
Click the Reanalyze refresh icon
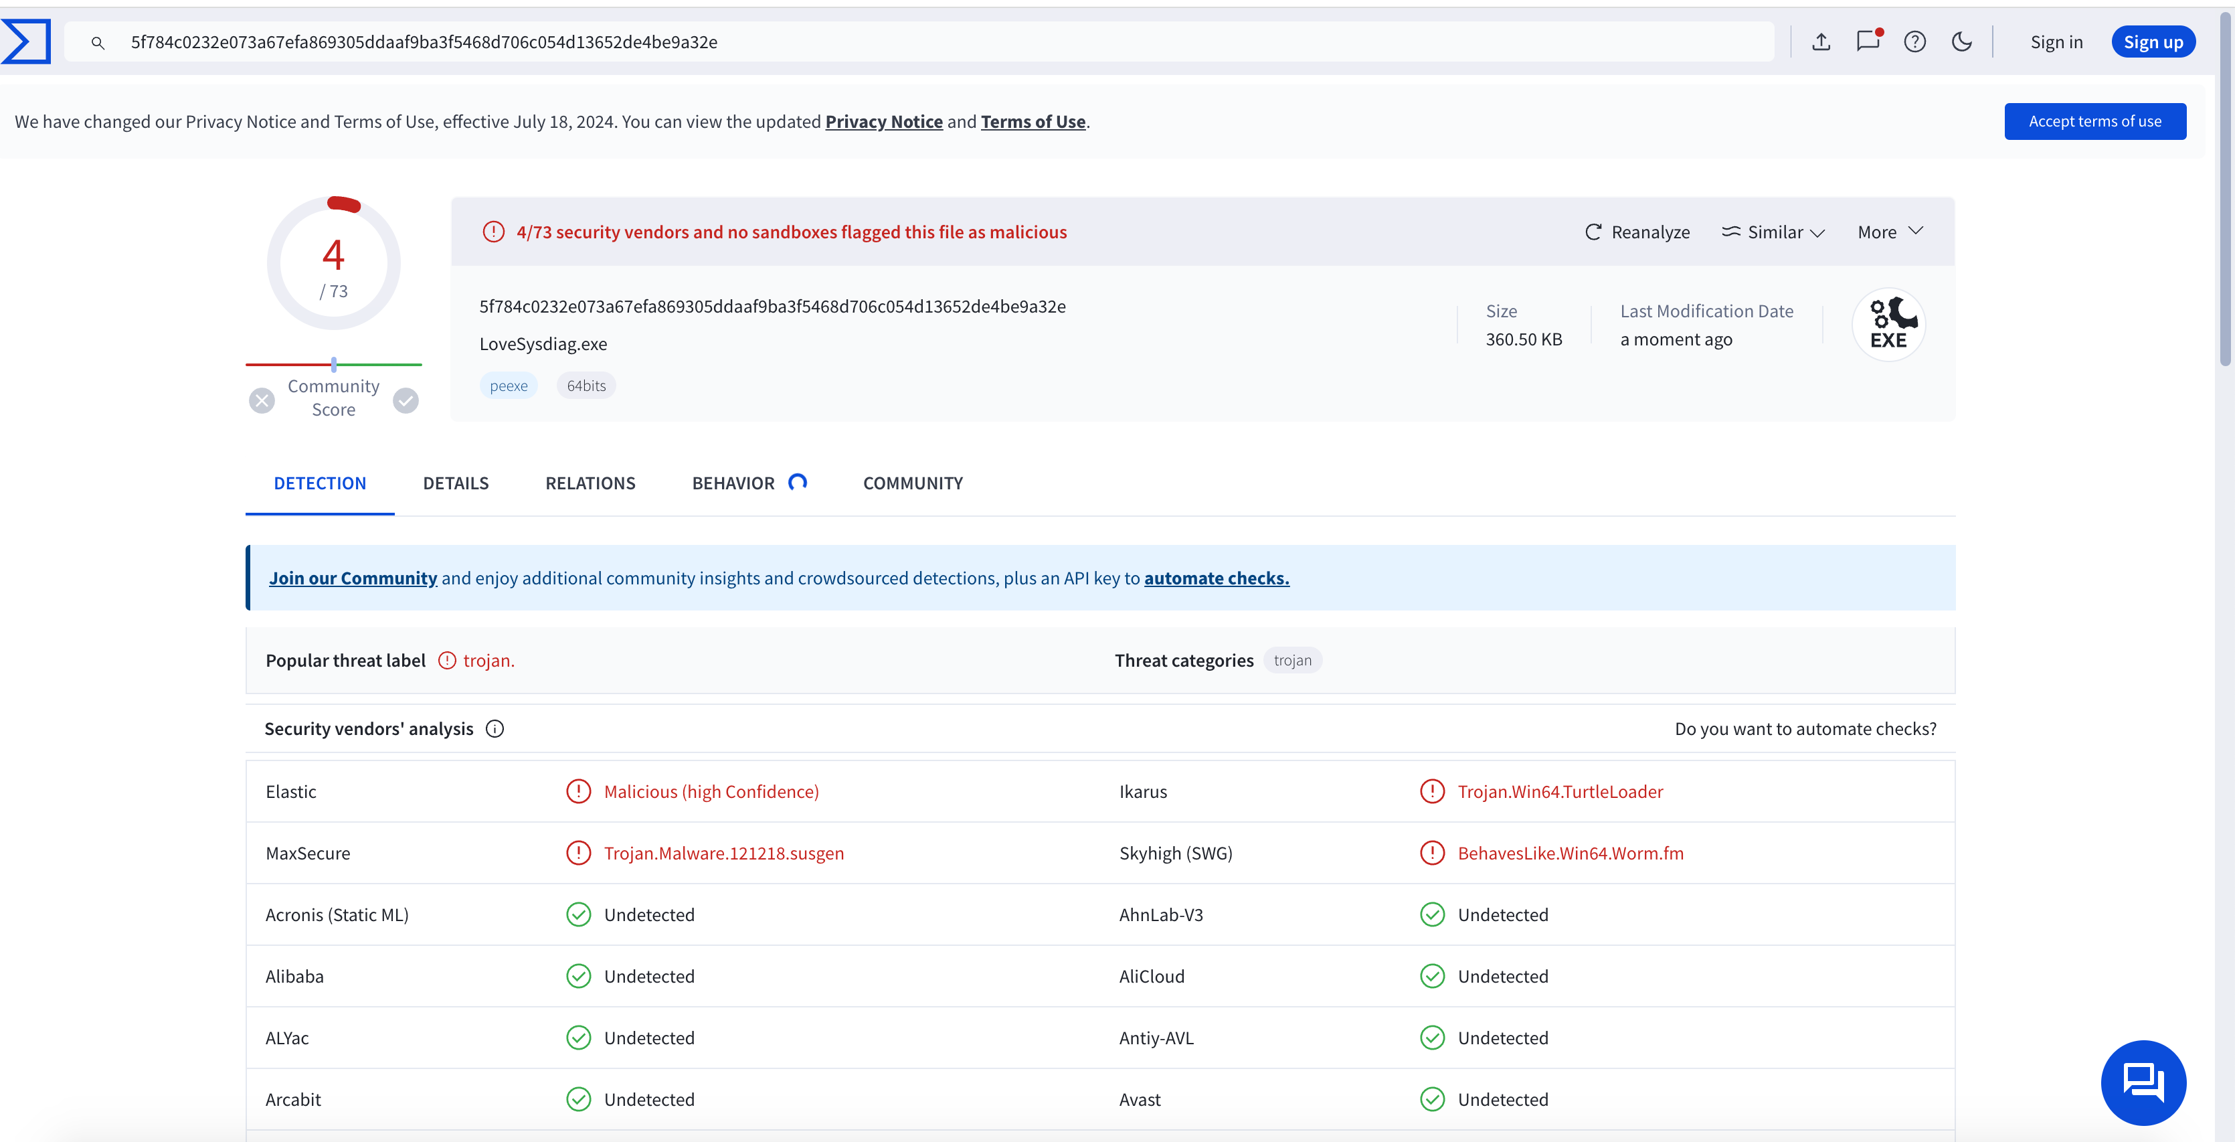pos(1593,232)
